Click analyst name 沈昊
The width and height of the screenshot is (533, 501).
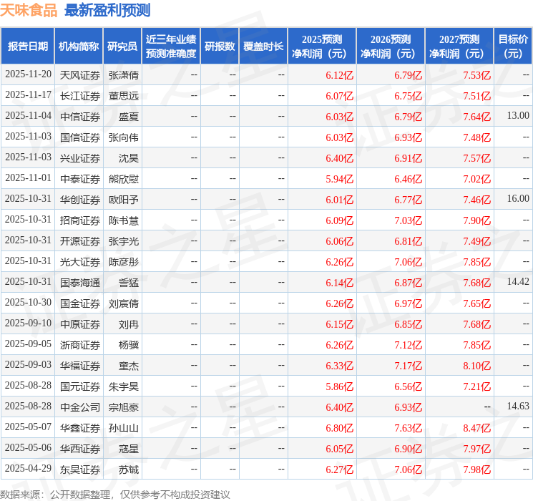pos(129,158)
